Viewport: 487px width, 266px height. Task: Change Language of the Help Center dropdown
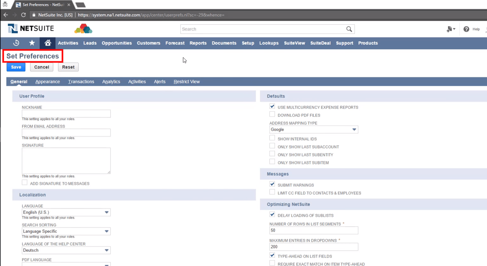point(106,250)
